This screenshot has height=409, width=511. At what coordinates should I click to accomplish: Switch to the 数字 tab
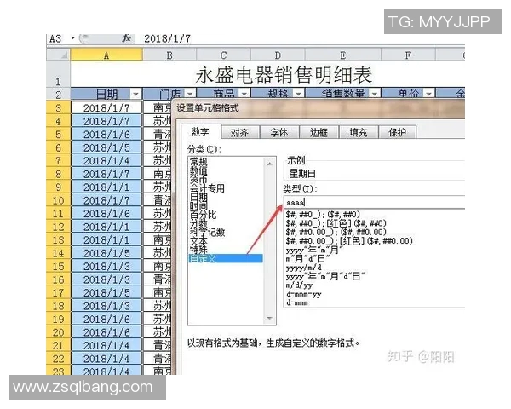[200, 132]
